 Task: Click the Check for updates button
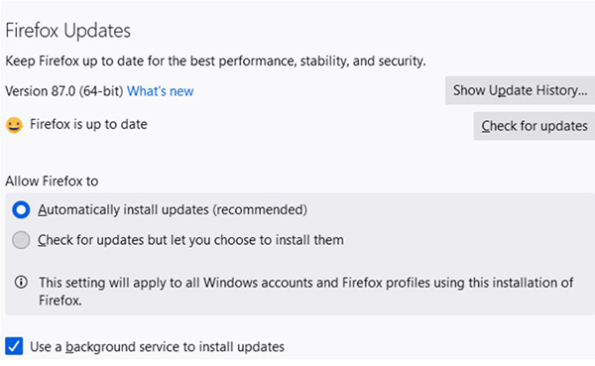pos(535,126)
